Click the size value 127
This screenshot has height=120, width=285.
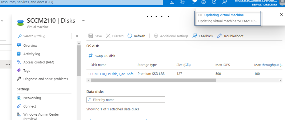[x=179, y=74]
